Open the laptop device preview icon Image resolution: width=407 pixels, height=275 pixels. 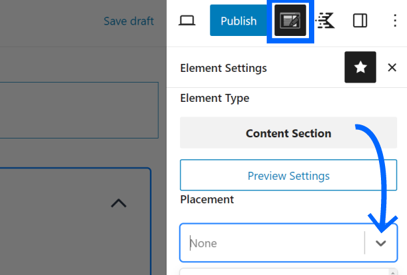187,21
